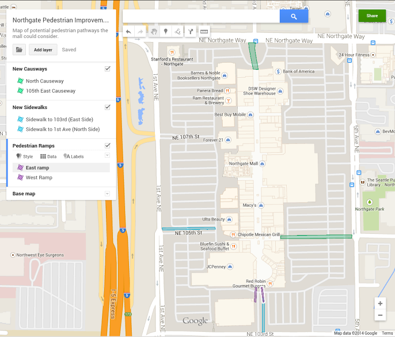Viewport: 395px width, 337px height.
Task: Click the map description text
Action: pos(60,33)
